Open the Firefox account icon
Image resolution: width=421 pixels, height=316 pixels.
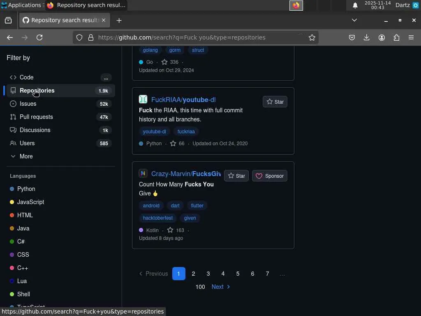click(x=382, y=37)
